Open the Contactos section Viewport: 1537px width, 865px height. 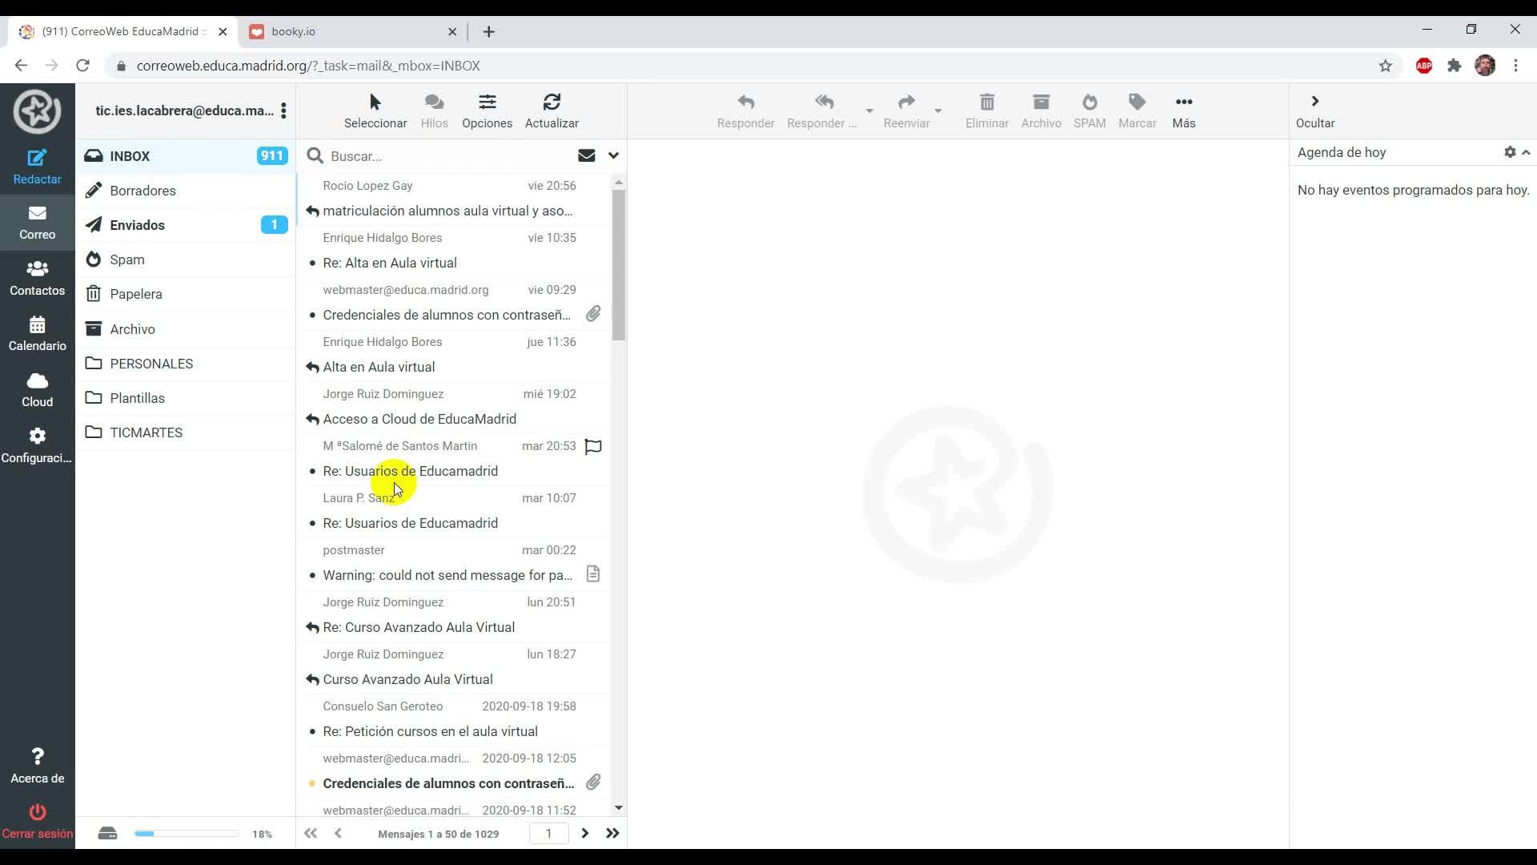click(37, 278)
